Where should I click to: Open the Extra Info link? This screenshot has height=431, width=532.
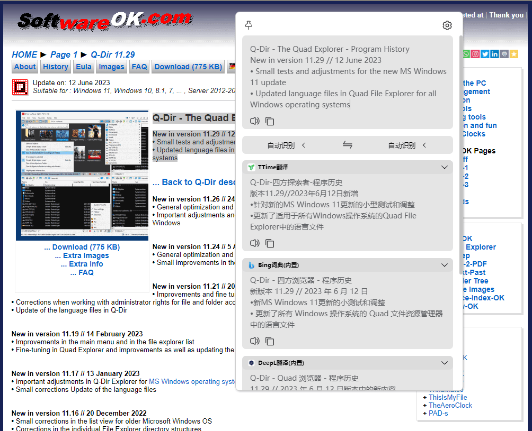click(x=82, y=264)
